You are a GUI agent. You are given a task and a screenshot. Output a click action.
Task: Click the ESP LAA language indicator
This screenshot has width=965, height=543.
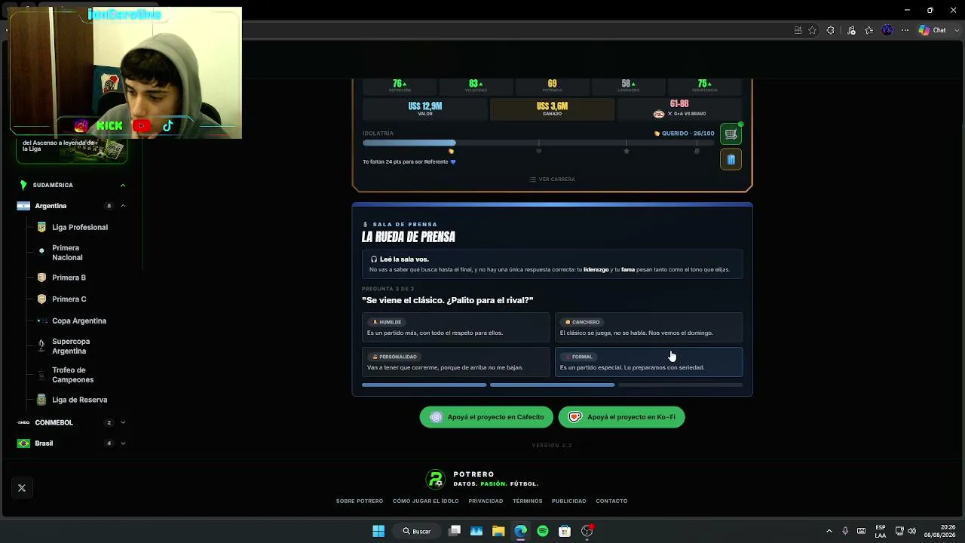pyautogui.click(x=881, y=531)
